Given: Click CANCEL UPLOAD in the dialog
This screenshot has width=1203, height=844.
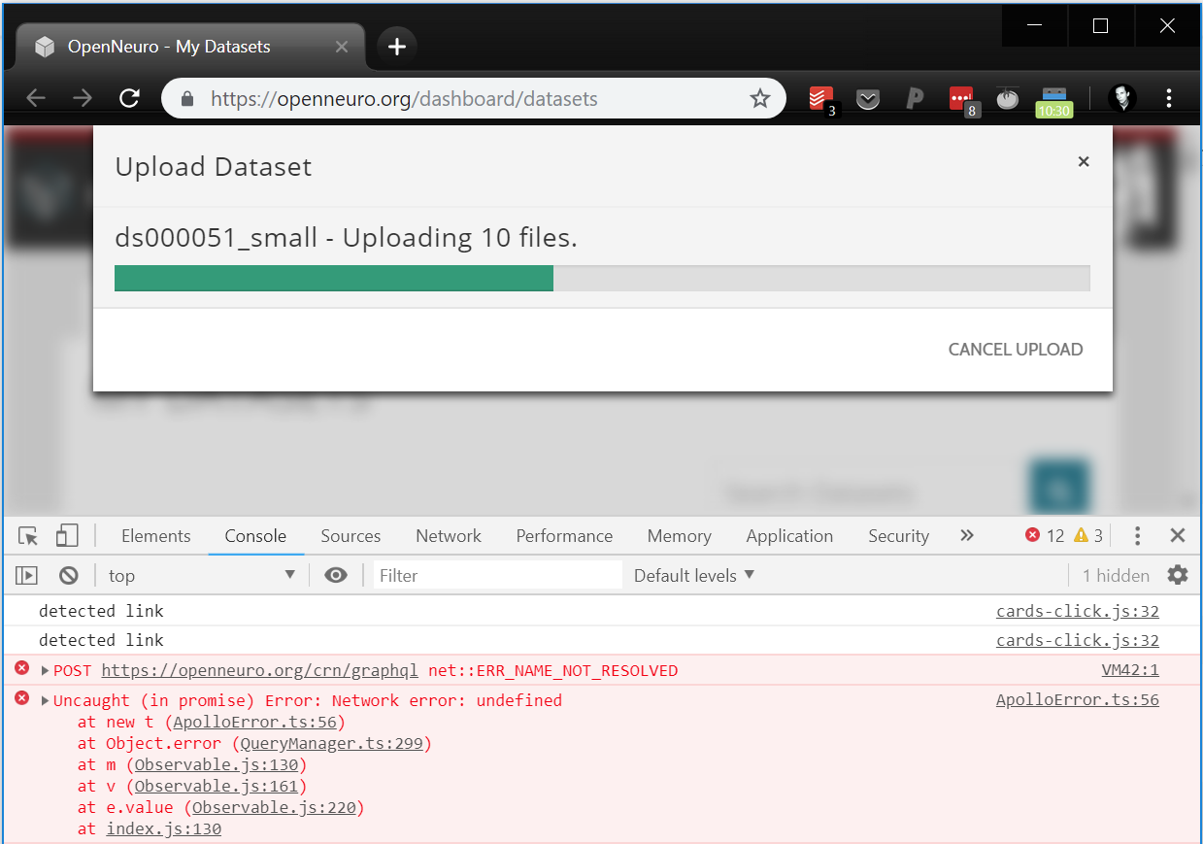Looking at the screenshot, I should click(x=1016, y=349).
